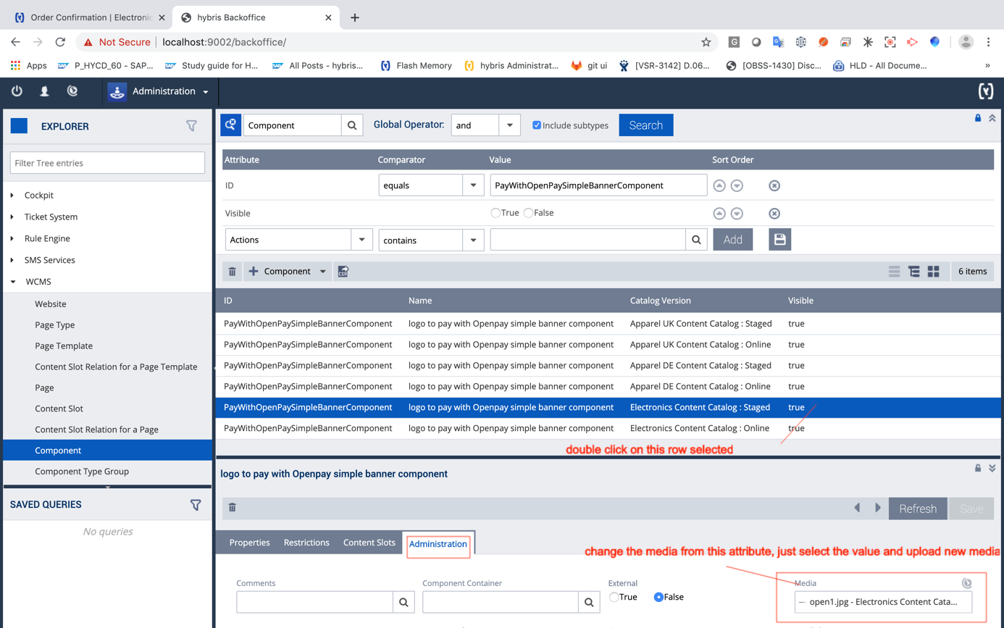
Task: Select Page Template in WCMS tree
Action: tap(64, 346)
